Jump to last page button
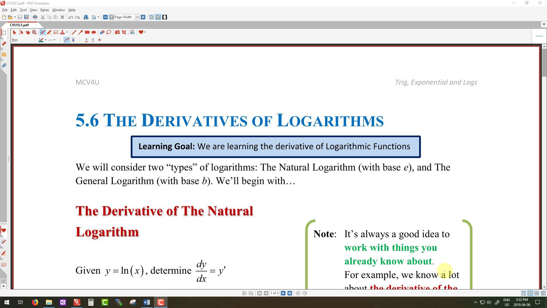Image resolution: width=547 pixels, height=308 pixels. [x=290, y=293]
